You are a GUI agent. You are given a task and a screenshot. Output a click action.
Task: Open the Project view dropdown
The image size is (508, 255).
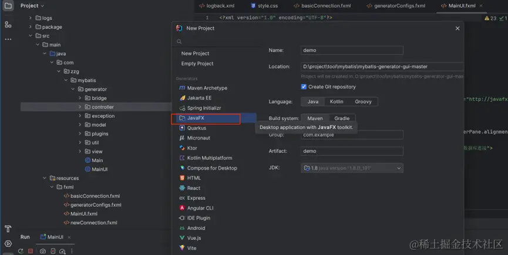(32, 5)
